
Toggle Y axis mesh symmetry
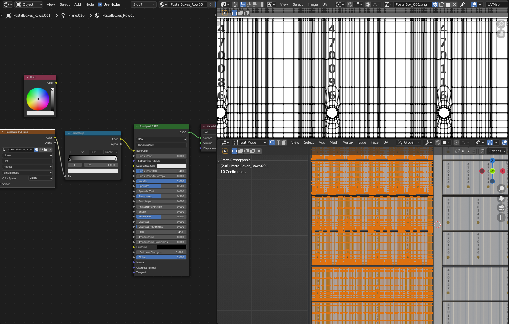pos(468,151)
